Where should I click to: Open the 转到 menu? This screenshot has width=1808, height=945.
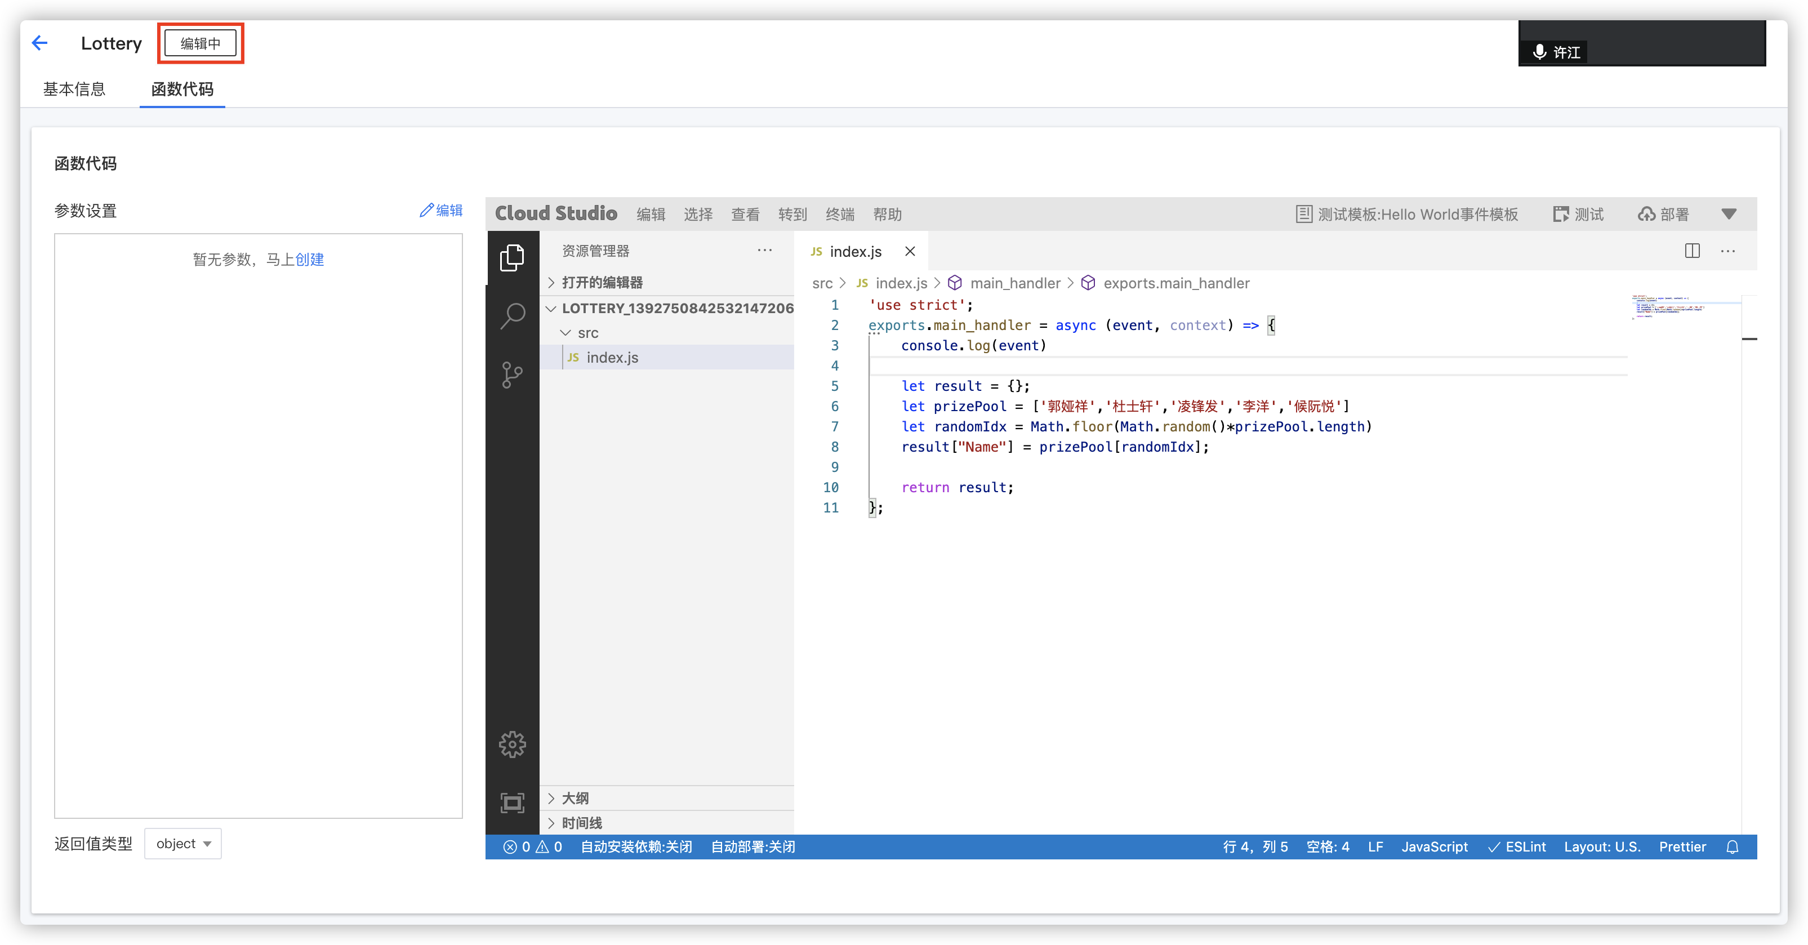(792, 214)
